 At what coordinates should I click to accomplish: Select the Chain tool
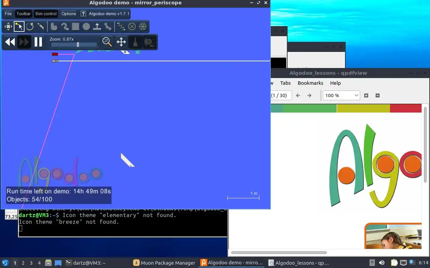pos(108,26)
